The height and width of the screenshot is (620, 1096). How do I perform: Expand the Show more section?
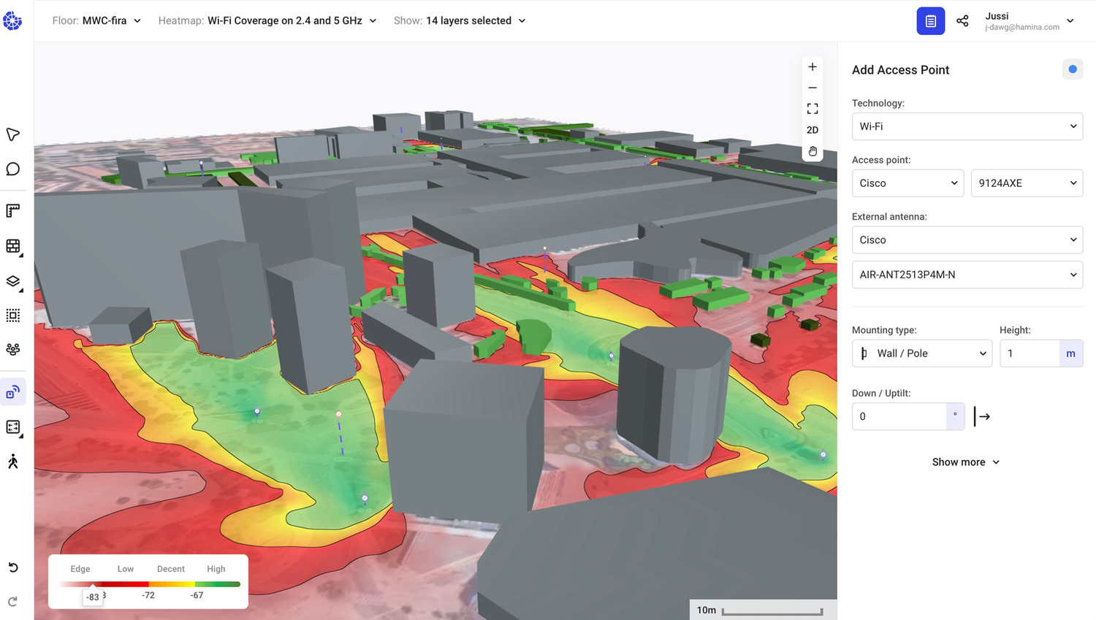pos(965,462)
